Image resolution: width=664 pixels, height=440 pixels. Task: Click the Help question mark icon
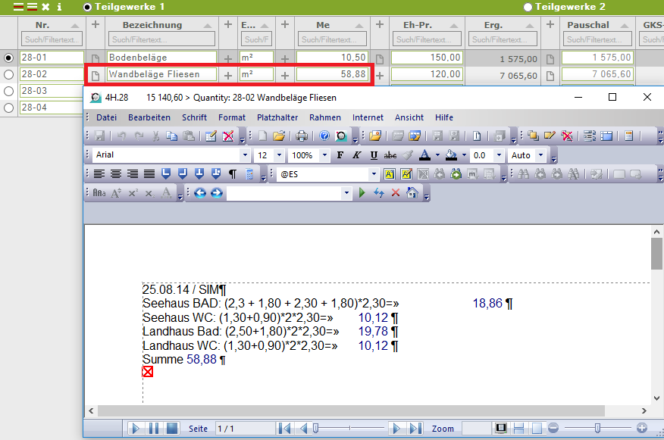pos(324,136)
